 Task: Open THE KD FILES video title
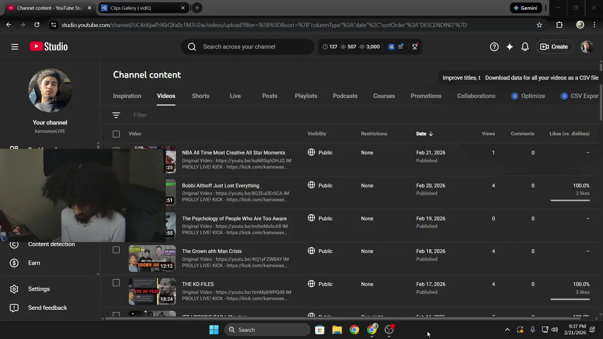pyautogui.click(x=198, y=284)
